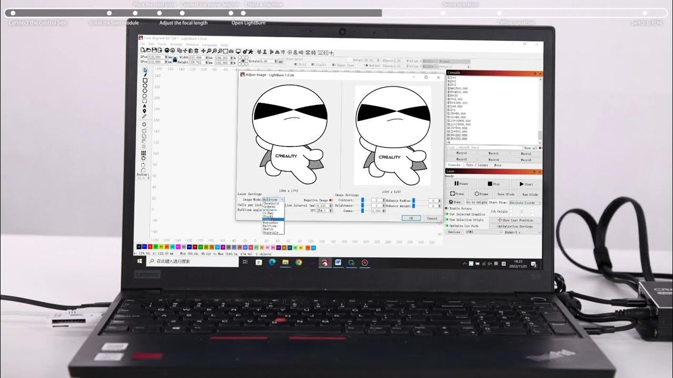
Task: Click the Cut scissors toolbar icon
Action: point(185,51)
